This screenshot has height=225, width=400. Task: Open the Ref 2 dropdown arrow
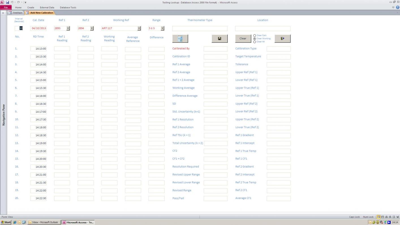[x=92, y=28]
